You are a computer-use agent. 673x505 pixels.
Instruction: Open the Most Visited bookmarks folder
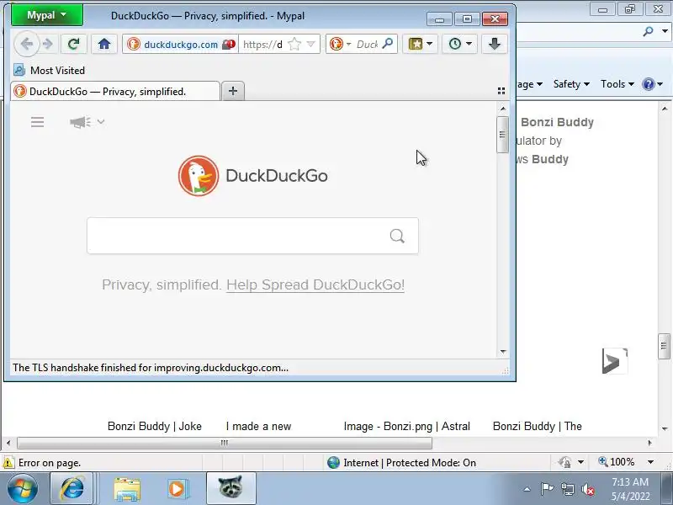tap(49, 70)
